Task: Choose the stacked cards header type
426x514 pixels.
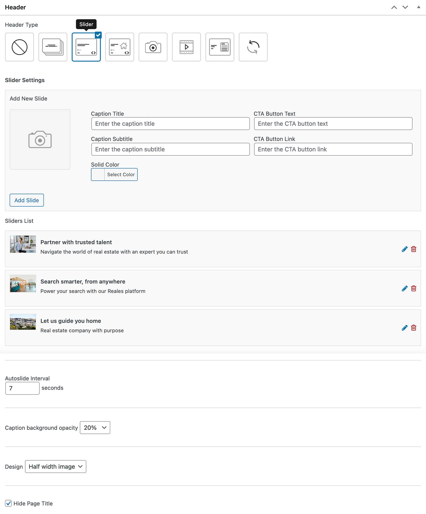Action: tap(53, 47)
